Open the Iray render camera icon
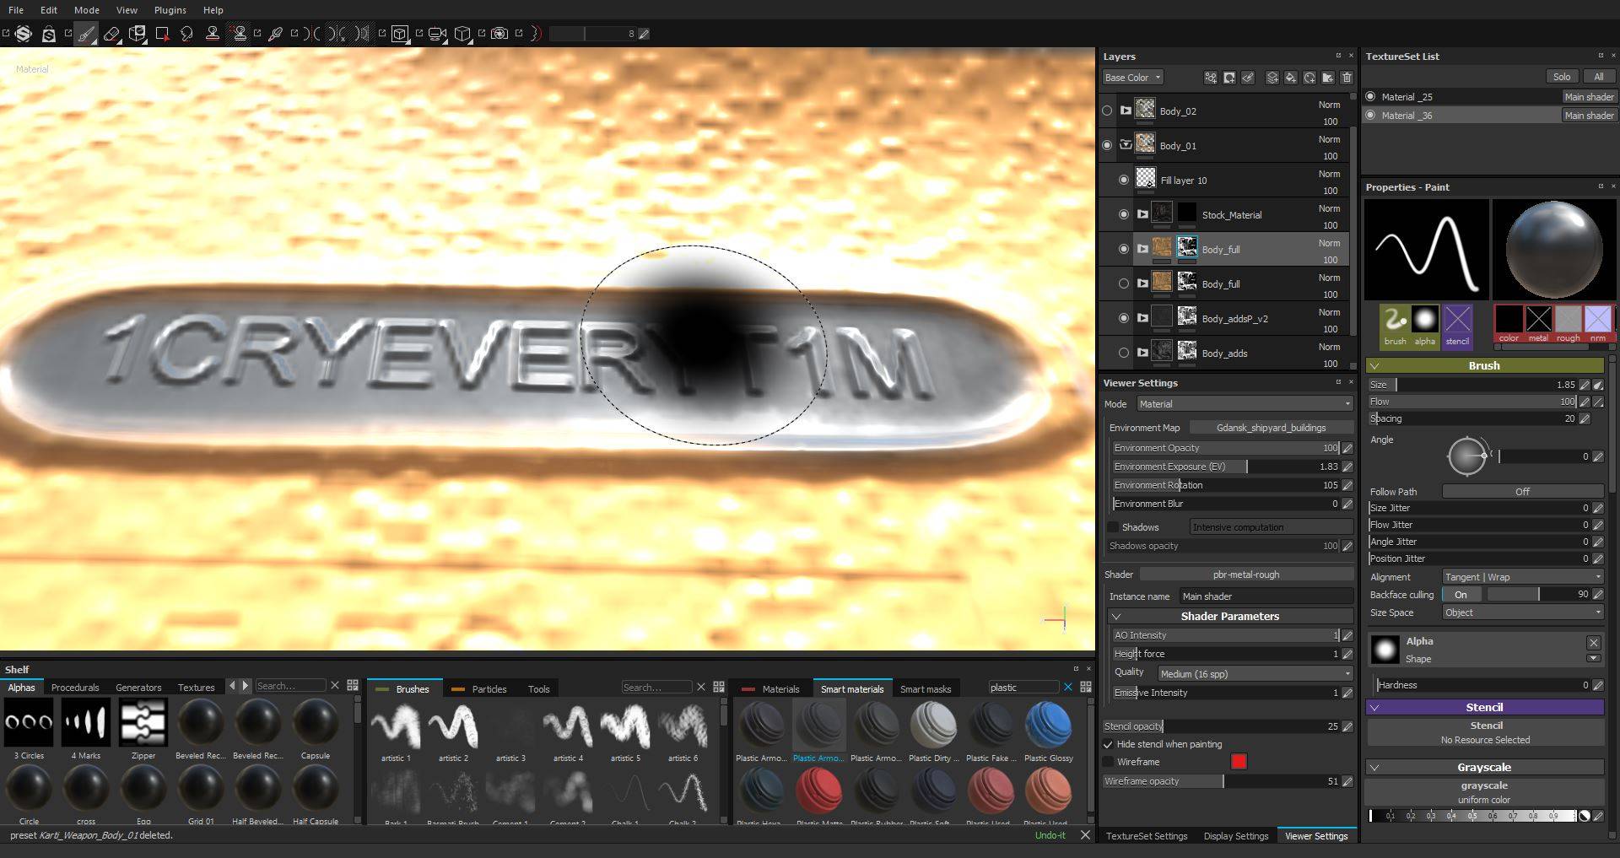 coord(499,34)
